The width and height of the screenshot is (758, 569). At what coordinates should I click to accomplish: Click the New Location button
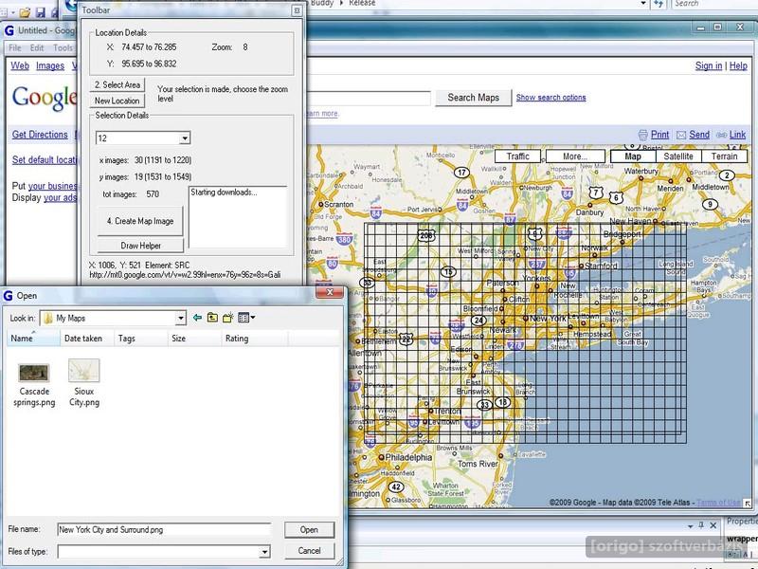click(x=117, y=101)
